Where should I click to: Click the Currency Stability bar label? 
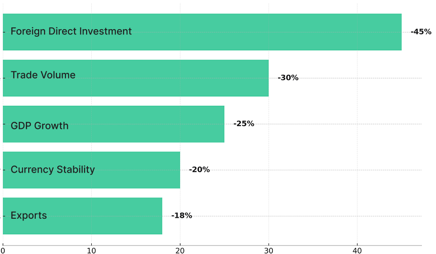click(53, 170)
